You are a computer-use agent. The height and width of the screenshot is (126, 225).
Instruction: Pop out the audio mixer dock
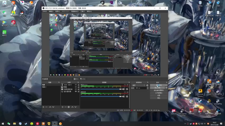click(129, 82)
